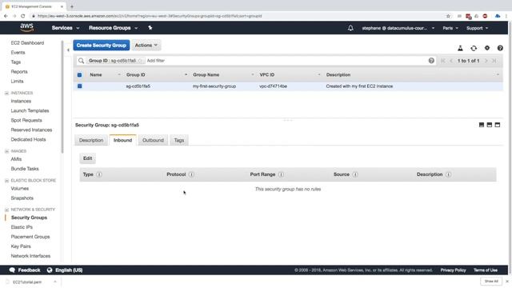Set details pane to half layout icon

489,125
